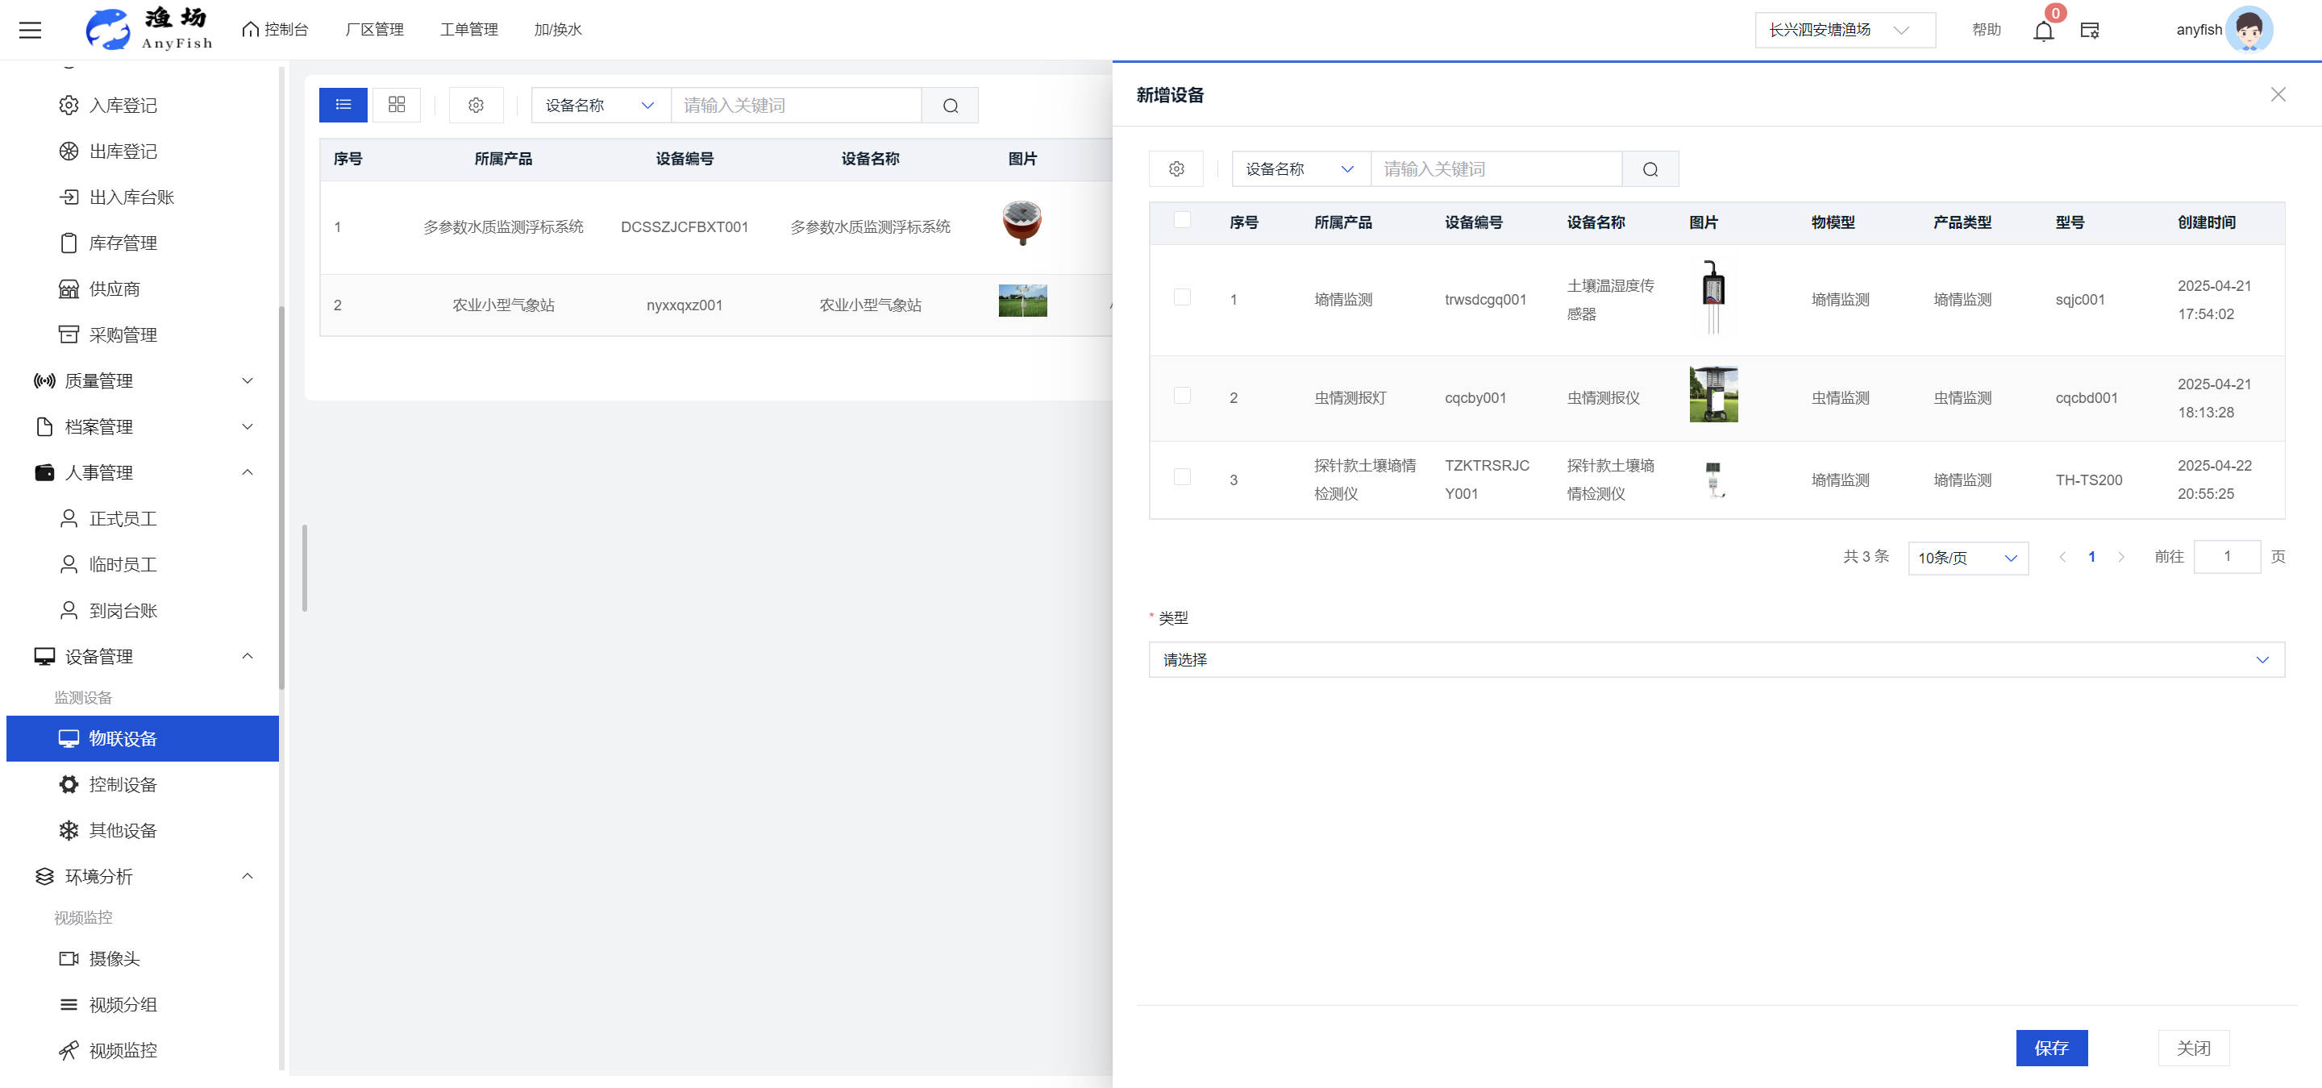Open 厂区管理 in top navigation
The image size is (2322, 1088).
click(x=374, y=30)
